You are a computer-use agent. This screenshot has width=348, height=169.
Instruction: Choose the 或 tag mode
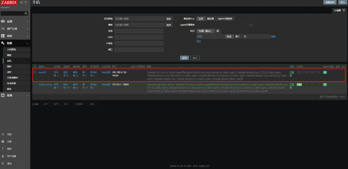coord(217,31)
